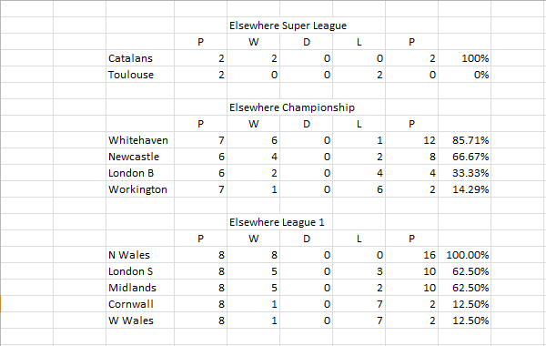The image size is (546, 346).
Task: Click the London S team cell
Action: 140,271
